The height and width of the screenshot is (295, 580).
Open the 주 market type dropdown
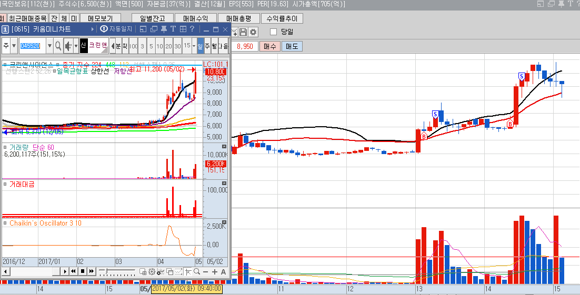14,46
